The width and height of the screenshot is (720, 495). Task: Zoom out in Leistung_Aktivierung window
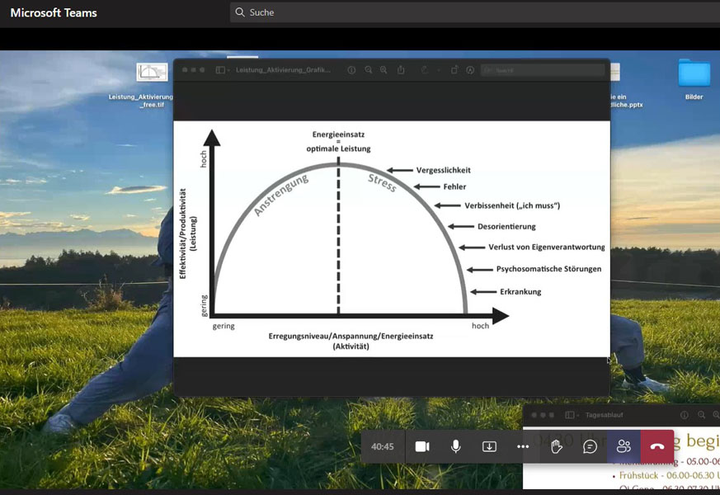tap(369, 70)
